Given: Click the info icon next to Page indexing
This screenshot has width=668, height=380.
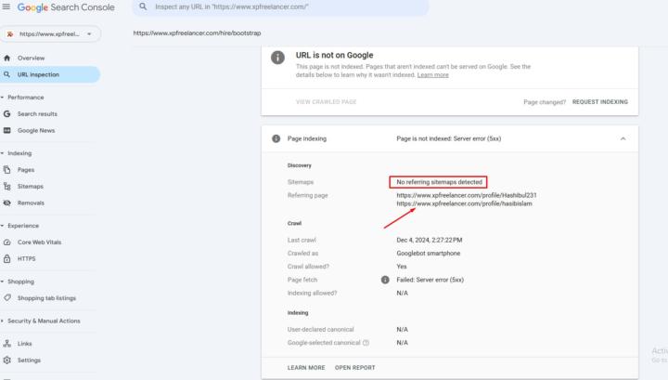Looking at the screenshot, I should coord(276,138).
